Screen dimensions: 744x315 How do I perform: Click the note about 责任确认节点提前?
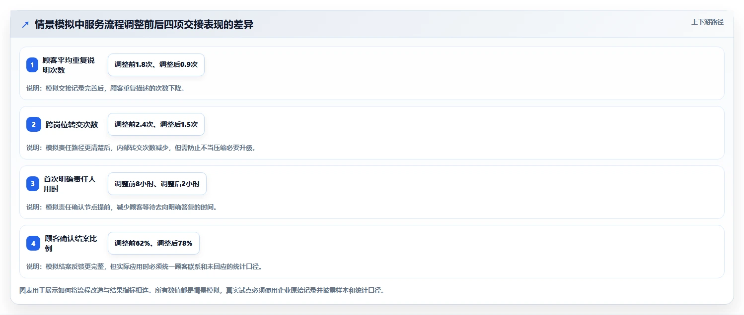pyautogui.click(x=122, y=208)
